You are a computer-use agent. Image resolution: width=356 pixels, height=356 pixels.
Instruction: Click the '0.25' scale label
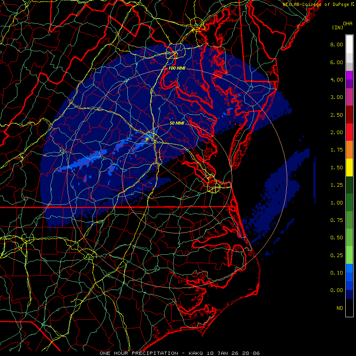coord(337,256)
